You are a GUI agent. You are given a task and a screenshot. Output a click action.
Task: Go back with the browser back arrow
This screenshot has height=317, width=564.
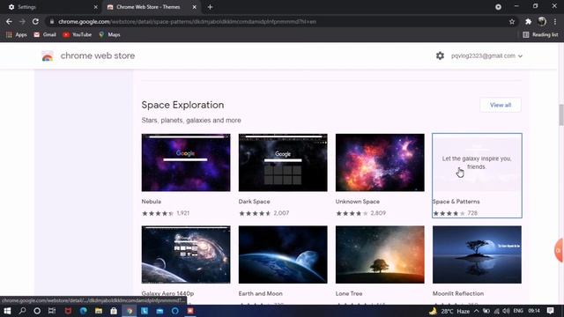click(x=9, y=21)
